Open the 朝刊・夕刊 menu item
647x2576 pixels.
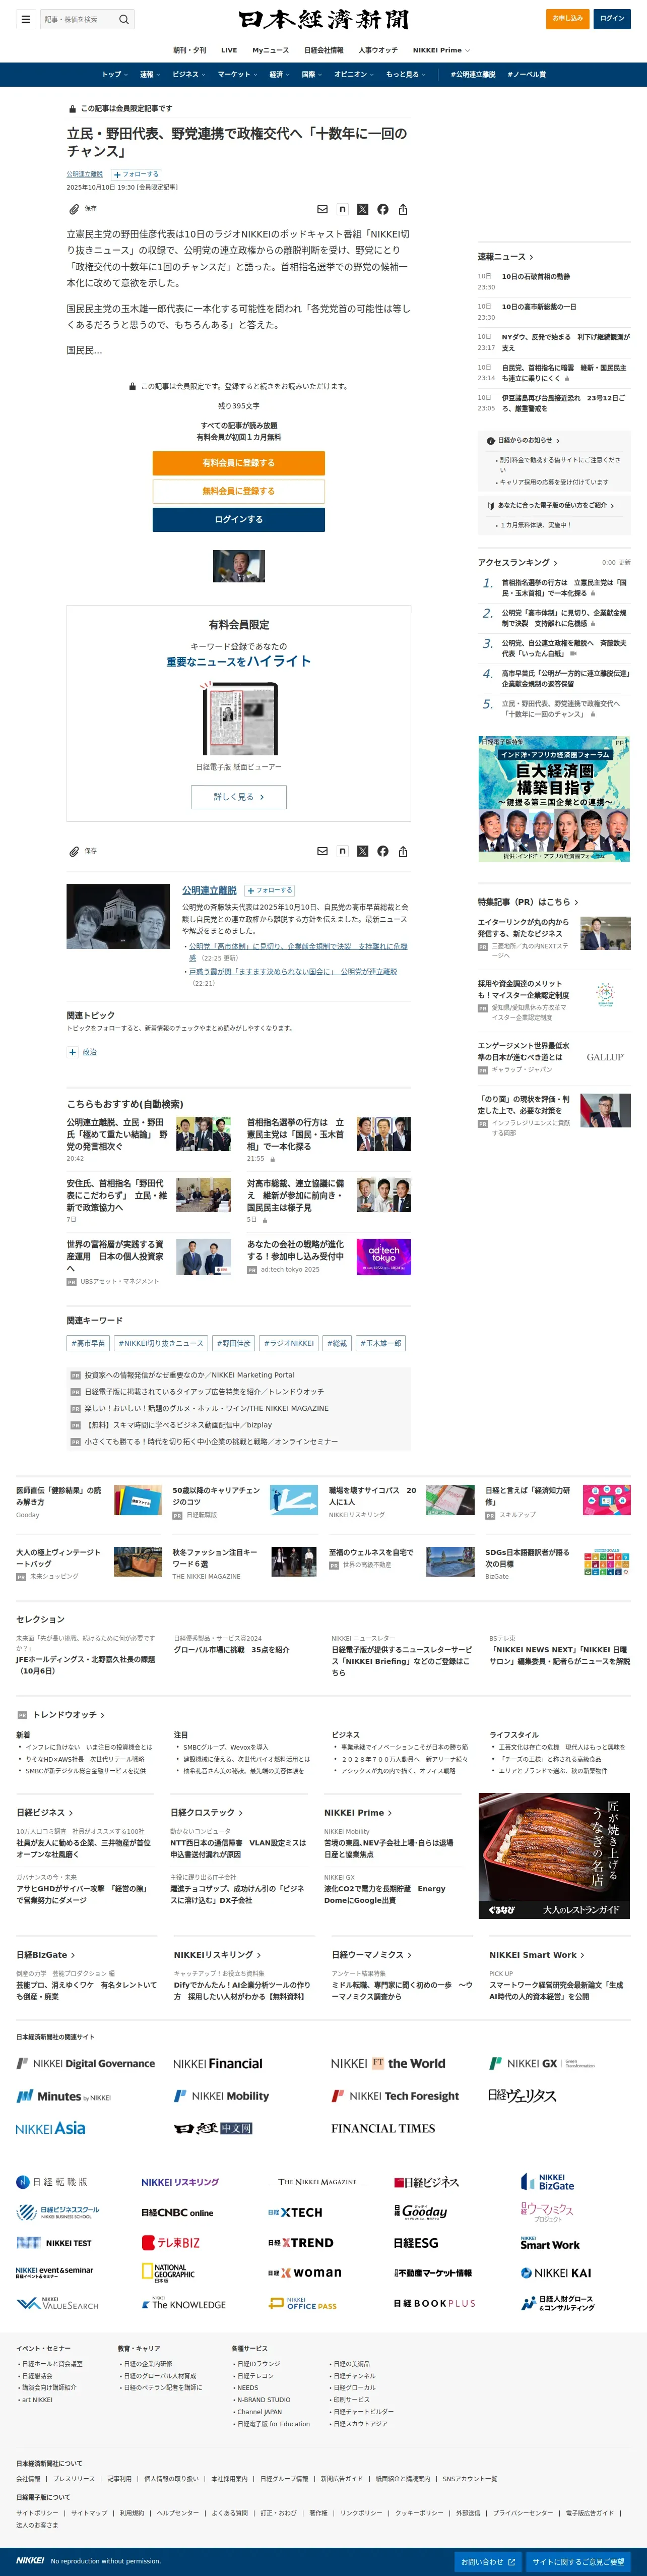(190, 50)
